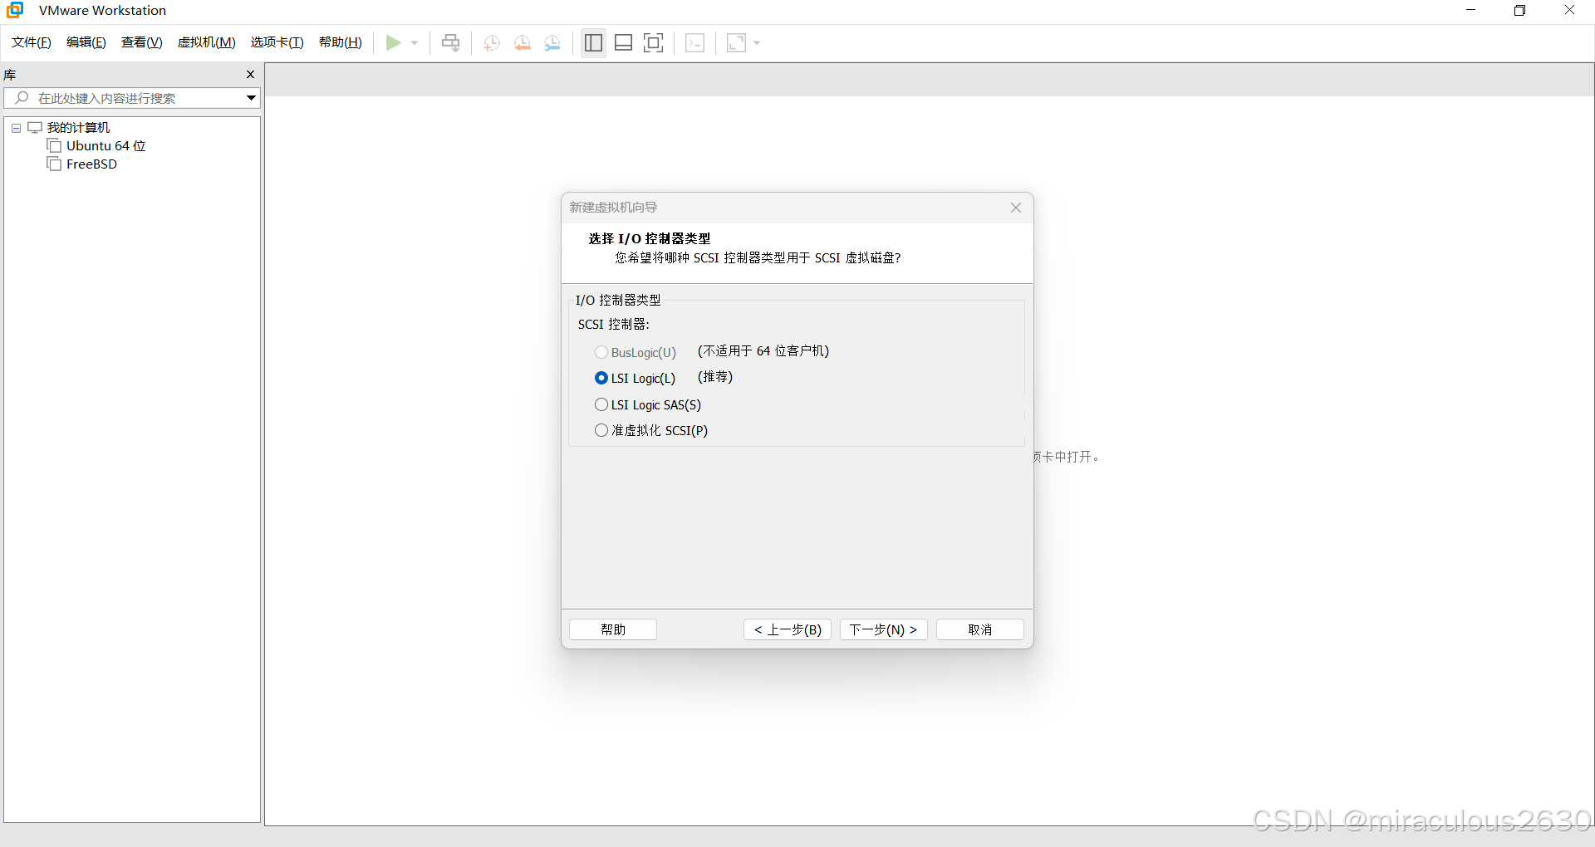
Task: Click the green power-on play icon
Action: pyautogui.click(x=393, y=42)
